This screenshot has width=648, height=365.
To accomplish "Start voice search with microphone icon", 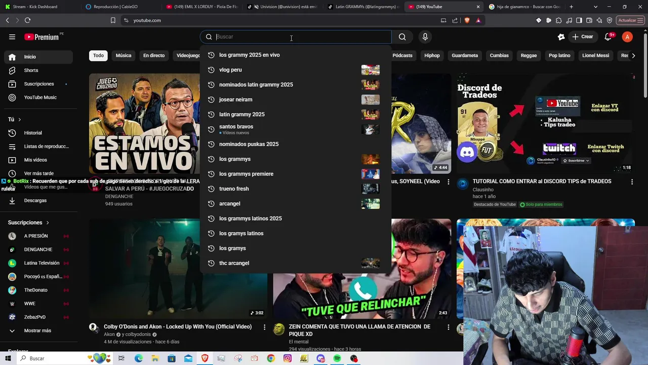I will (x=425, y=36).
